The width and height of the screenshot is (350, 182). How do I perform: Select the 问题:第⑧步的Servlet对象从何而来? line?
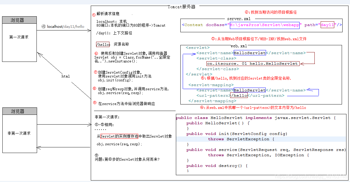tap(127, 159)
